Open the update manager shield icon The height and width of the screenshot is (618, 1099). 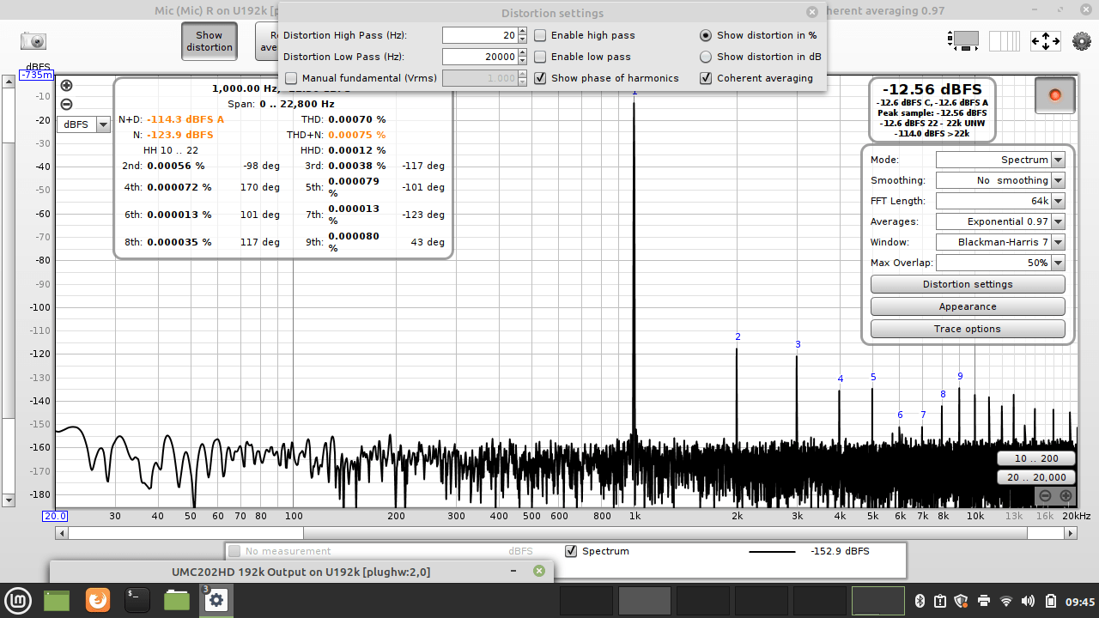961,600
